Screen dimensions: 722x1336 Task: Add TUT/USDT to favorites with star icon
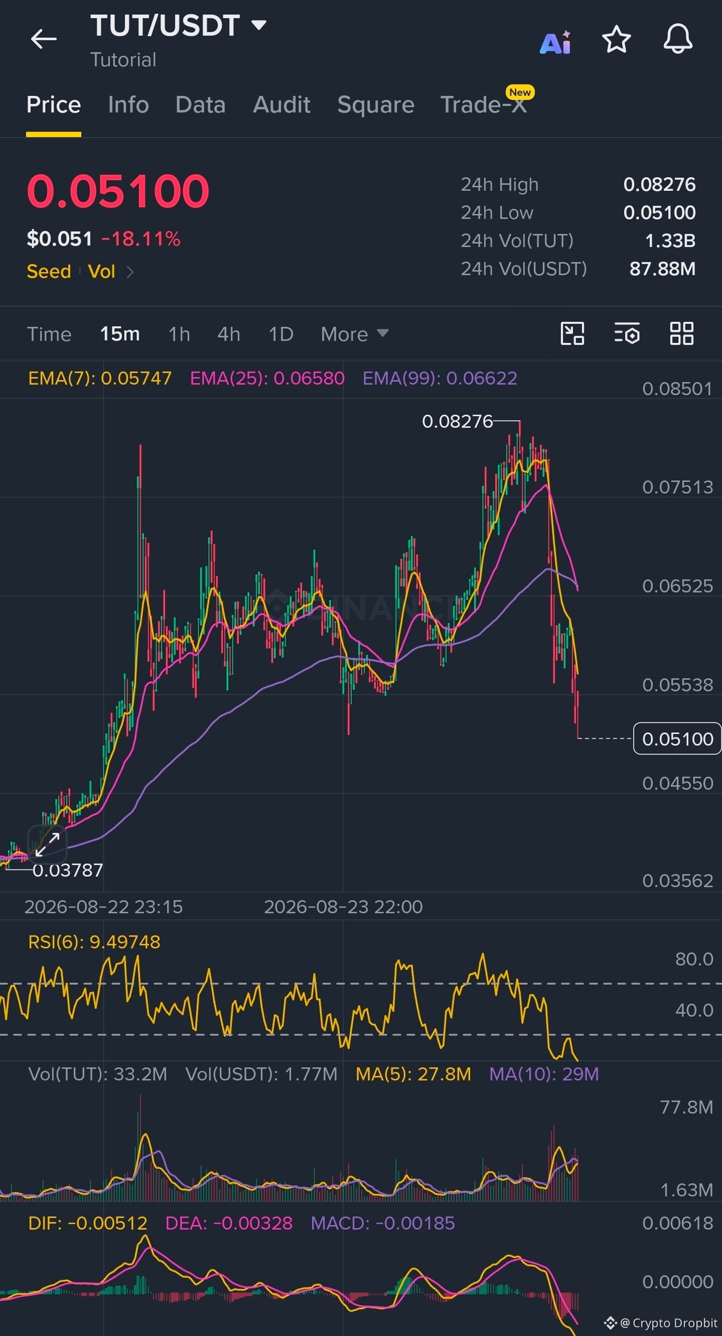coord(616,40)
